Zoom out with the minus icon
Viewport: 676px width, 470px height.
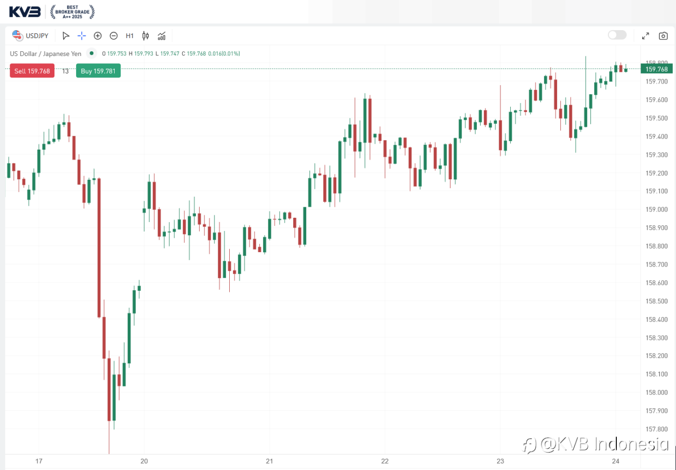click(x=114, y=36)
